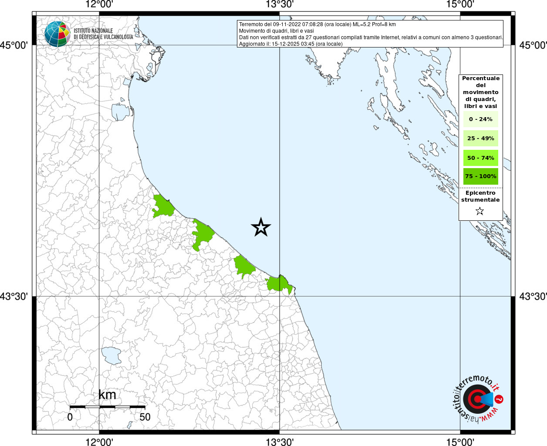Click the 25 - 49% legend swatch
This screenshot has width=547, height=446.
480,139
